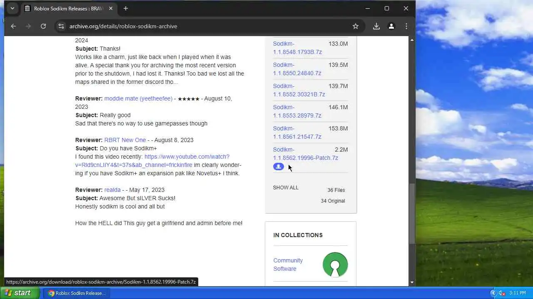Click the 139.7M file size
Image resolution: width=533 pixels, height=299 pixels.
[x=338, y=86]
